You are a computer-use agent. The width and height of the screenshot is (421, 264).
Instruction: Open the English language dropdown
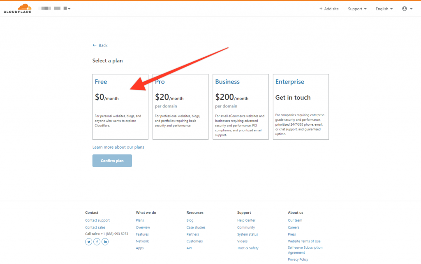click(384, 9)
